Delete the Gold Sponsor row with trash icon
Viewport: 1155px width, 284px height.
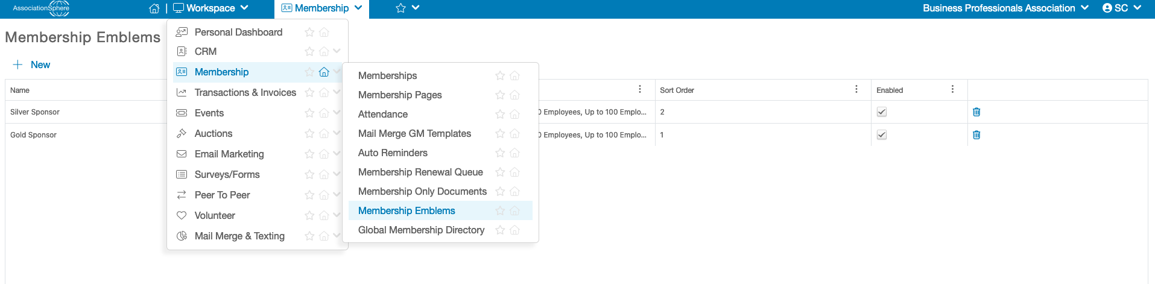pos(976,135)
